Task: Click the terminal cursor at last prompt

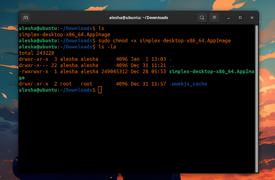Action: pos(100,90)
